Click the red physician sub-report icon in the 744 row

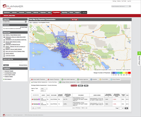pos(32,99)
